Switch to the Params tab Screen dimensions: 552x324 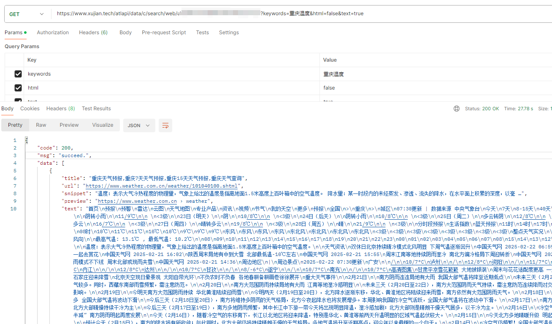pos(16,33)
